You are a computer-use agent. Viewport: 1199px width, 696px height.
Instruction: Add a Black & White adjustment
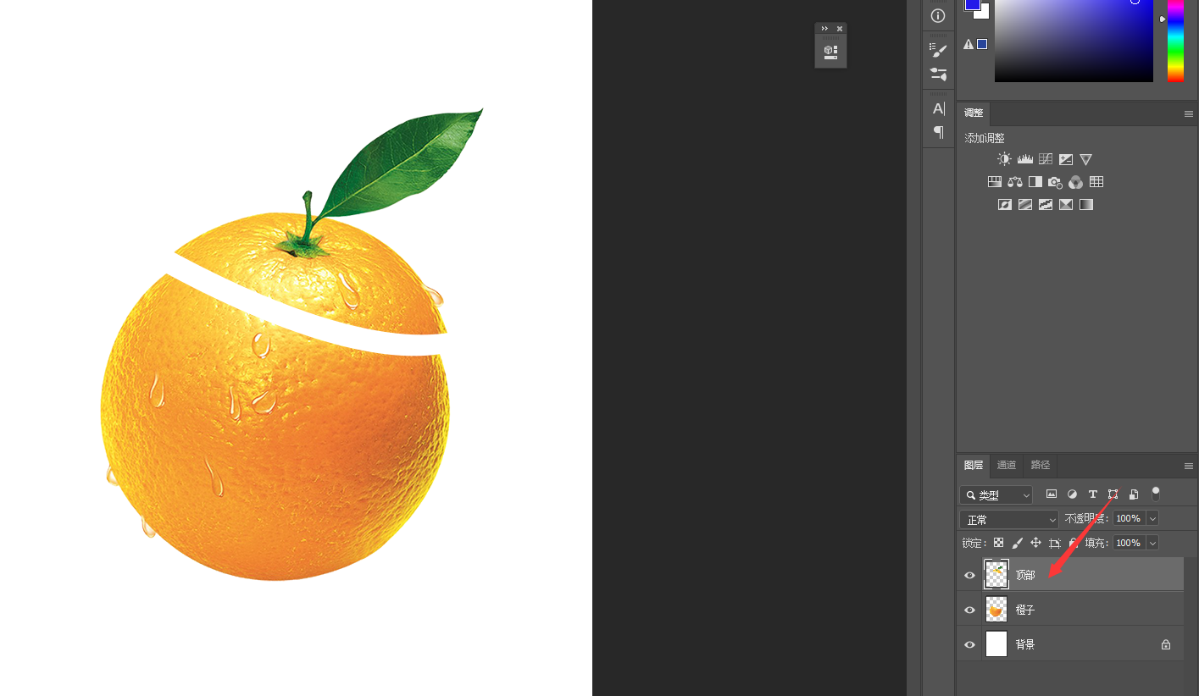pyautogui.click(x=1035, y=182)
